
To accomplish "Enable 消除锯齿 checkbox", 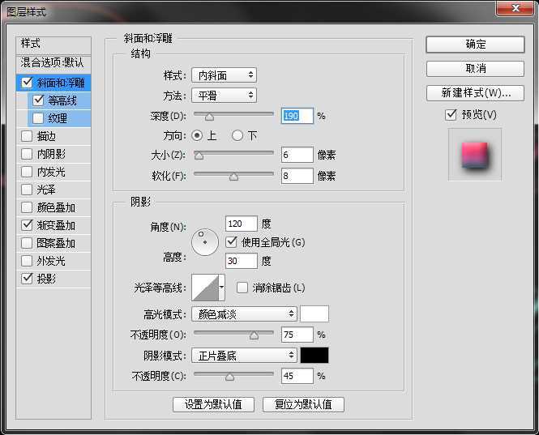I will [x=242, y=288].
